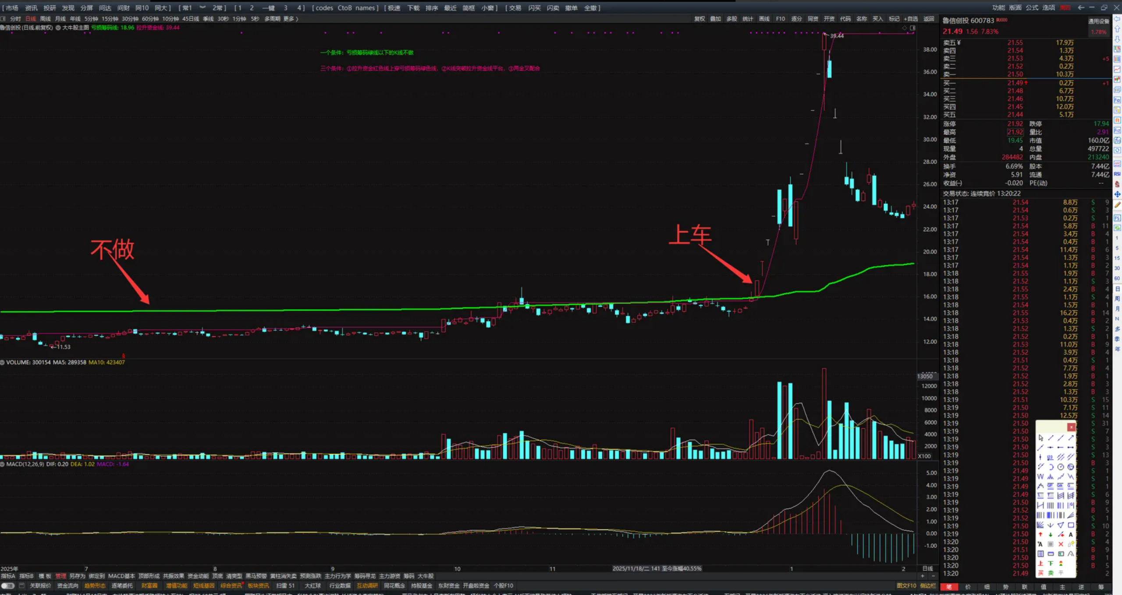This screenshot has height=595, width=1122.
Task: Select the 大牛股 indicator tab
Action: 426,576
